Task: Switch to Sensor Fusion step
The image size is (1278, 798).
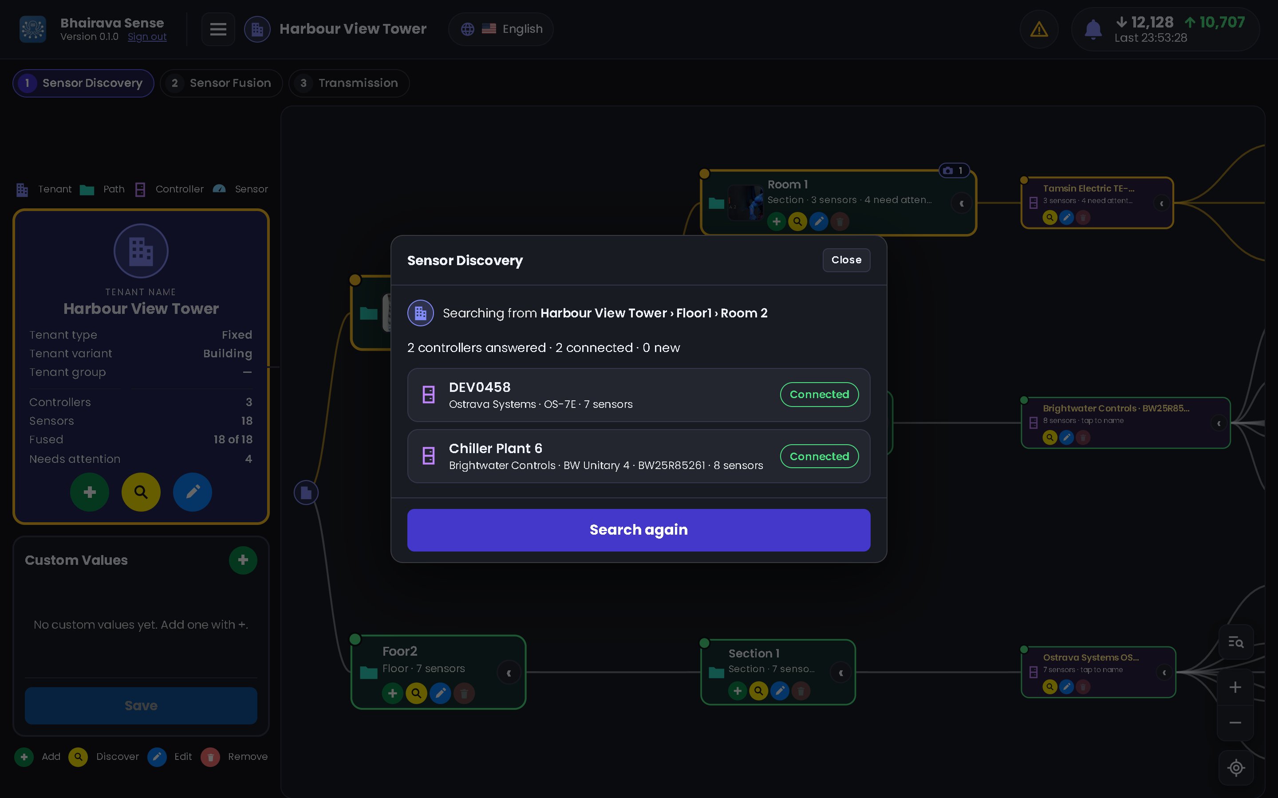Action: pos(221,83)
